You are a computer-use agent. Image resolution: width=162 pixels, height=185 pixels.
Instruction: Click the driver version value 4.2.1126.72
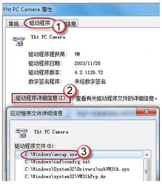(89, 72)
